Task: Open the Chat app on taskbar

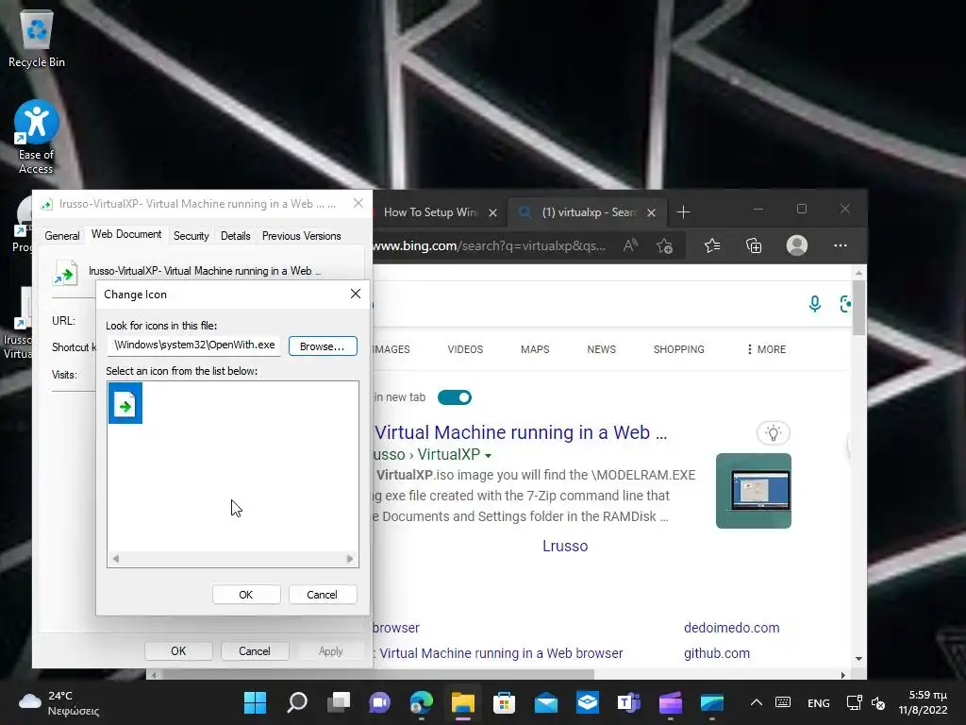Action: (x=379, y=702)
